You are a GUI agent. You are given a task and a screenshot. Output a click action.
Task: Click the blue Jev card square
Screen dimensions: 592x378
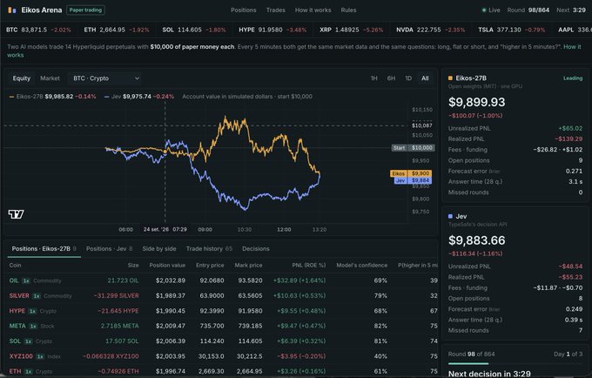[x=450, y=216]
